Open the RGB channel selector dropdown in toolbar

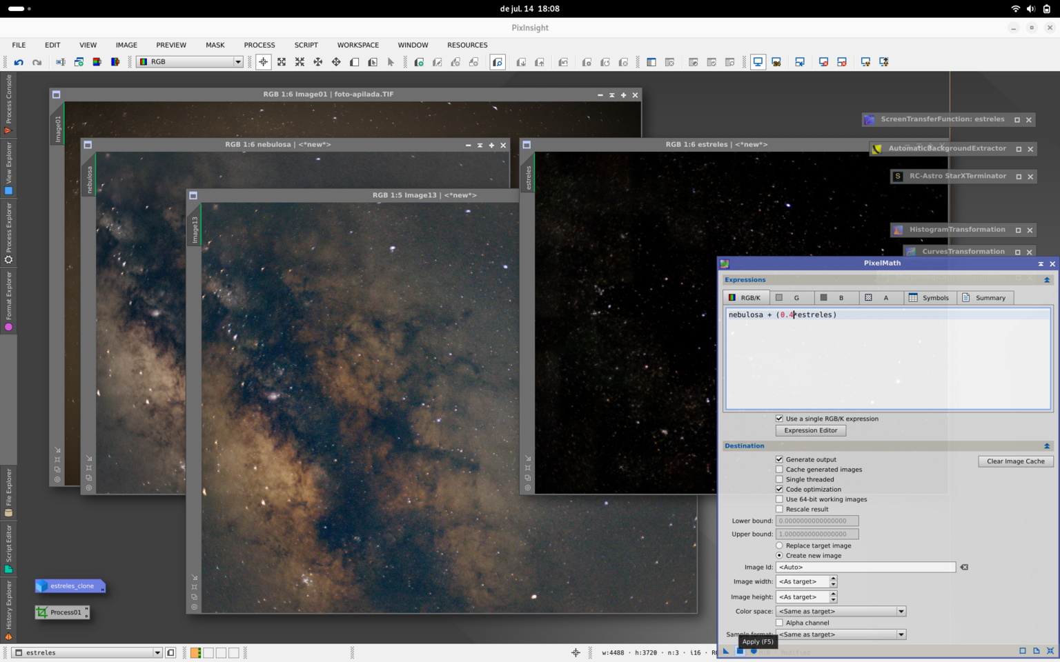coord(190,62)
